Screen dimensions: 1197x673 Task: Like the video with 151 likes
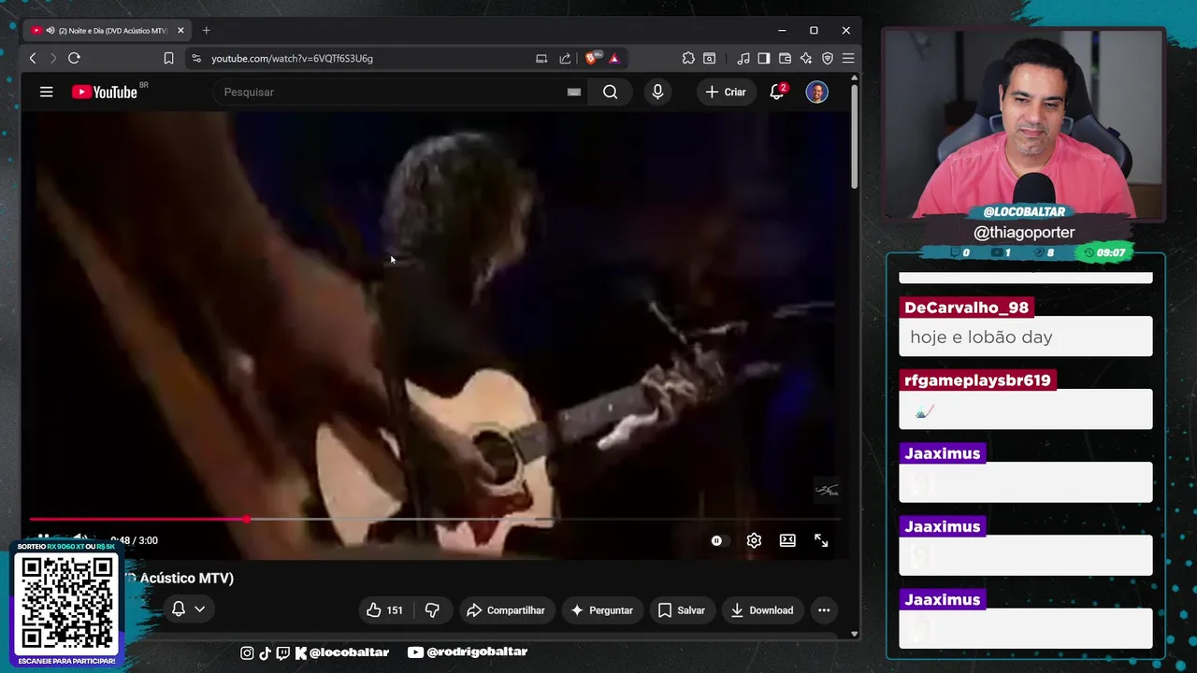[x=384, y=610]
